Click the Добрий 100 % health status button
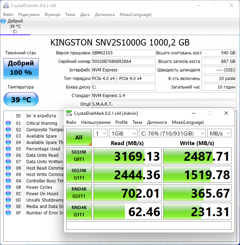The height and width of the screenshot is (245, 240). 21,68
